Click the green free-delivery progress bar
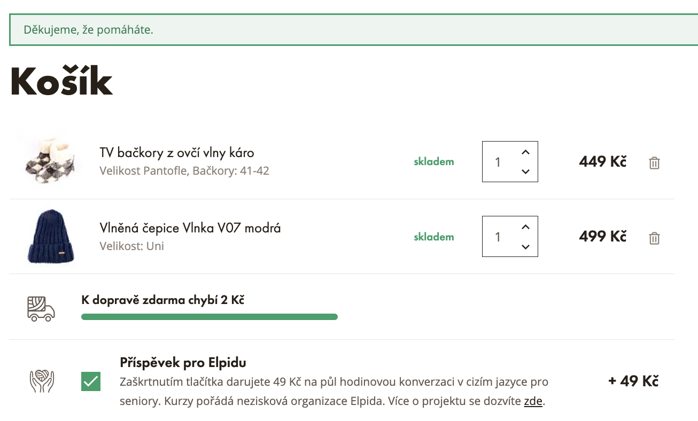The image size is (698, 421). click(x=209, y=317)
